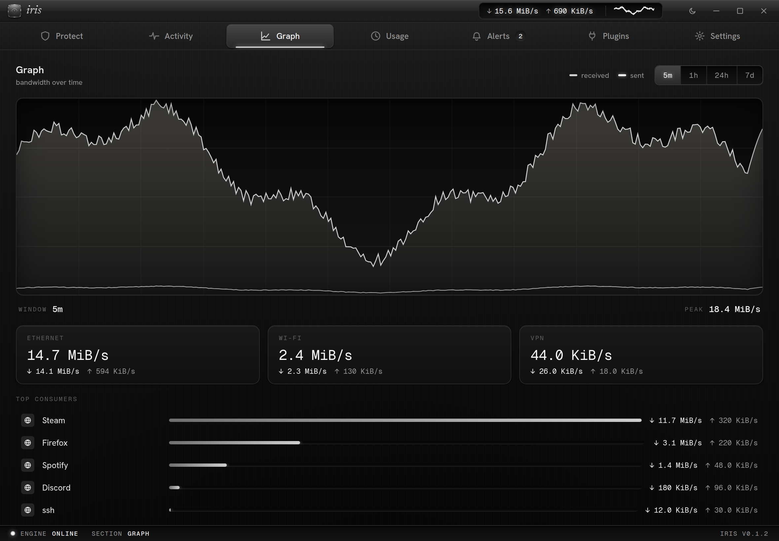Click the Firefox consumer name
Image resolution: width=779 pixels, height=541 pixels.
point(55,443)
